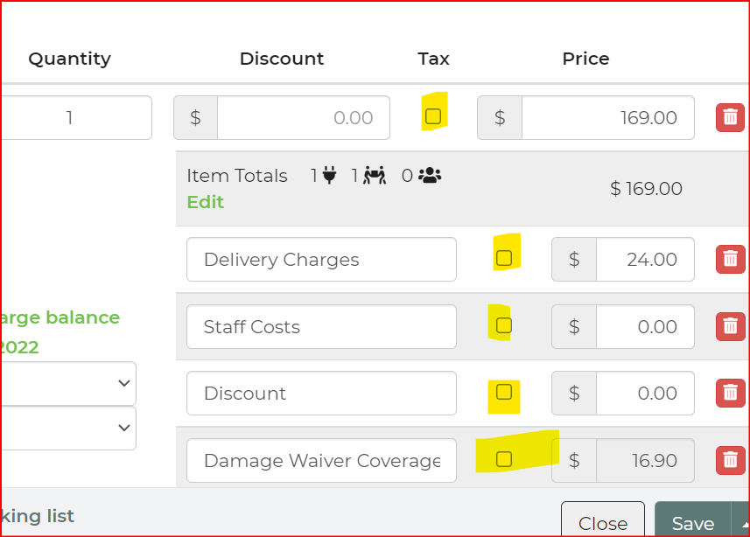Toggle Damage Waiver Coverage tax checkbox
The image size is (750, 537).
coord(504,459)
